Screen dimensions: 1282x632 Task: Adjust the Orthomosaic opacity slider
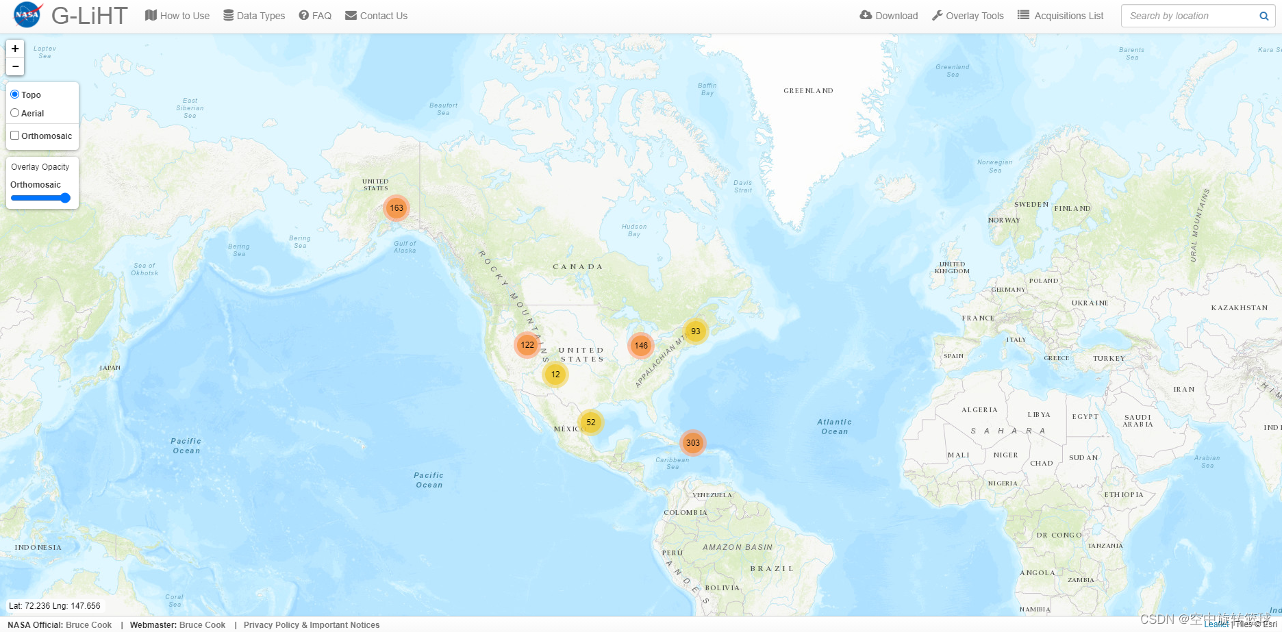coord(41,198)
